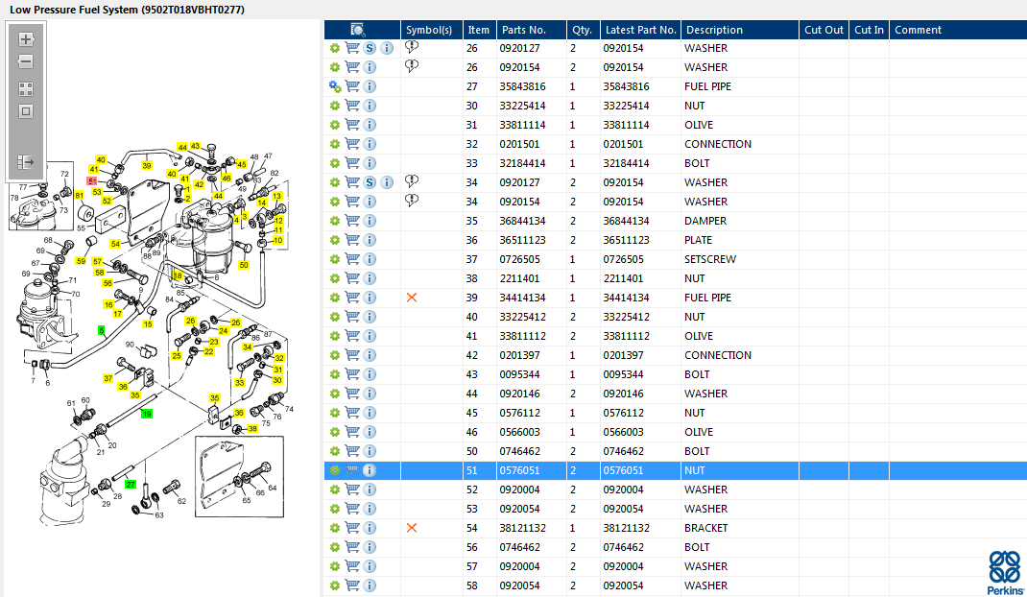This screenshot has width=1027, height=597.
Task: Show info for NUT 33225414
Action: click(370, 106)
